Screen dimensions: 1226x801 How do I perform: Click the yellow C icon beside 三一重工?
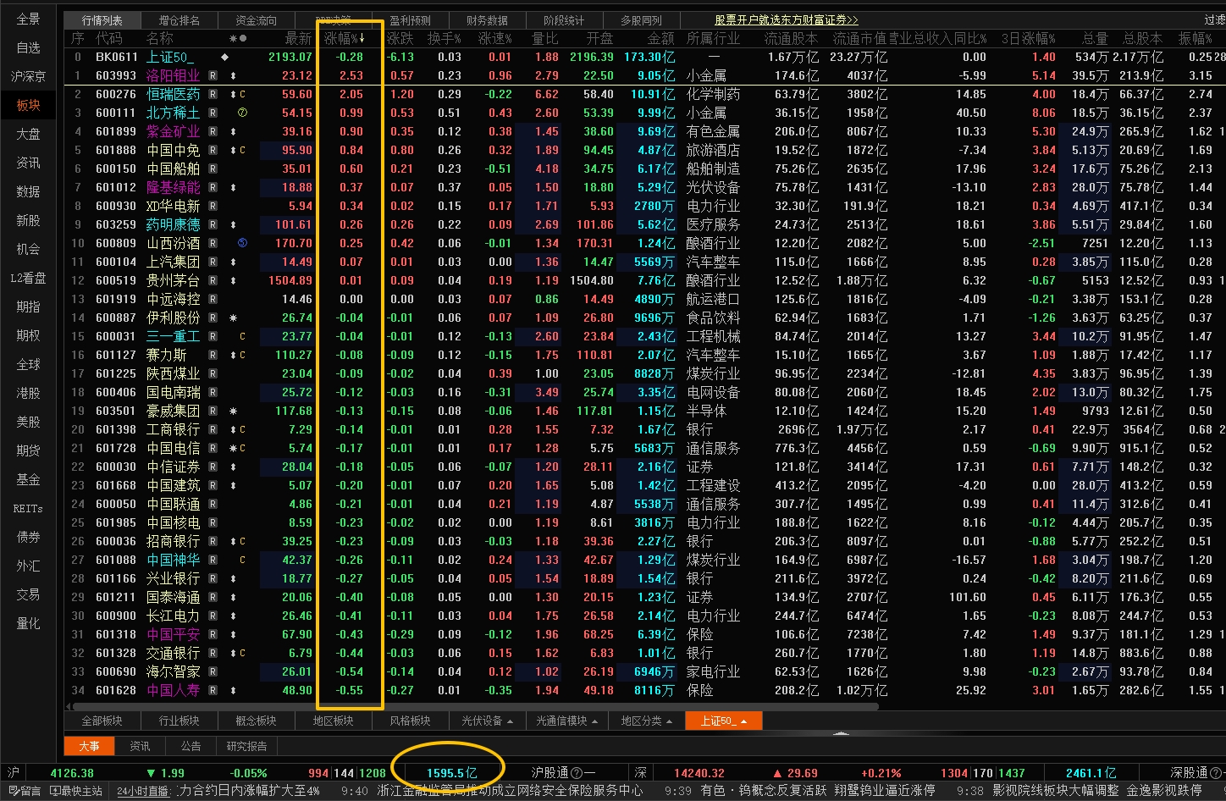coord(243,336)
